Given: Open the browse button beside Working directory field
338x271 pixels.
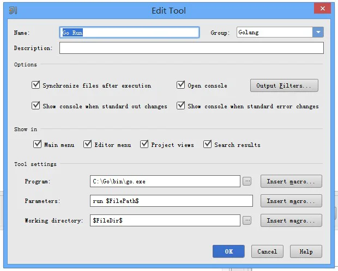Looking at the screenshot, I should (x=247, y=220).
